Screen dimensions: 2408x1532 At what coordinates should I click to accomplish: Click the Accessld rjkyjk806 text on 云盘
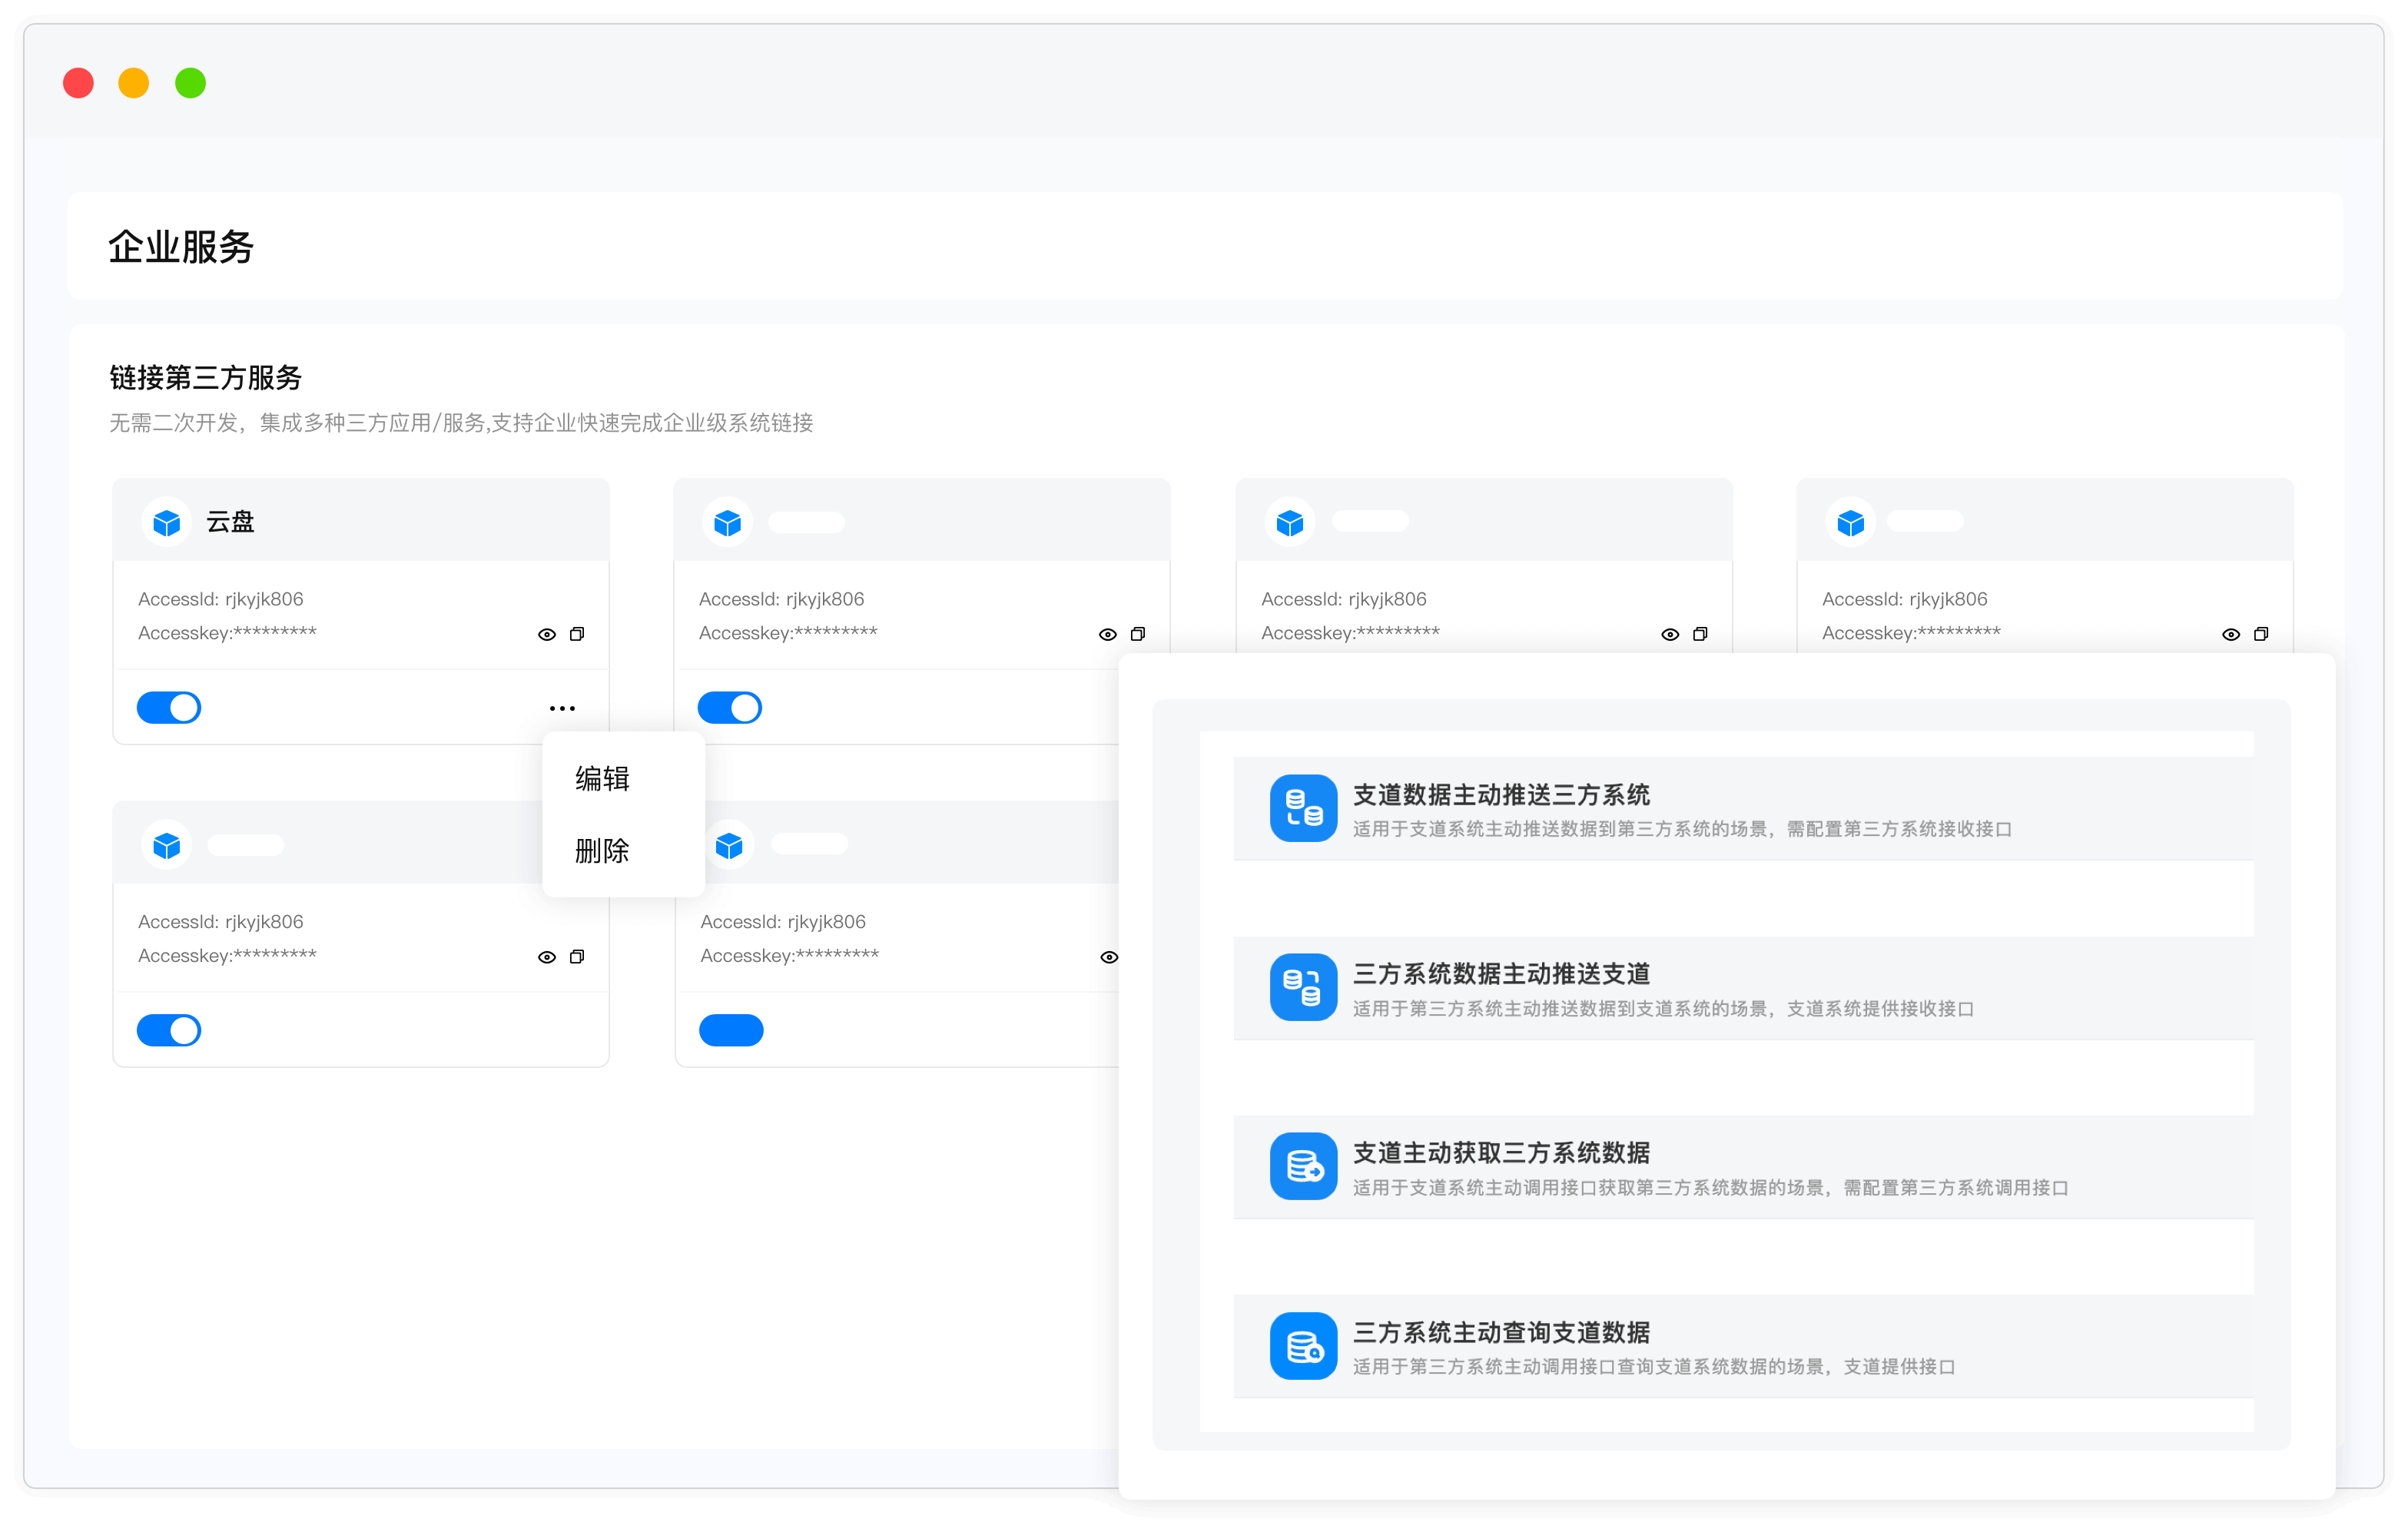pos(220,598)
